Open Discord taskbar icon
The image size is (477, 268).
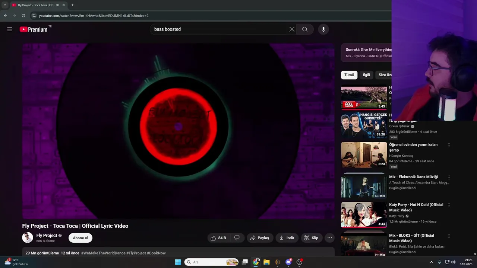(x=288, y=262)
